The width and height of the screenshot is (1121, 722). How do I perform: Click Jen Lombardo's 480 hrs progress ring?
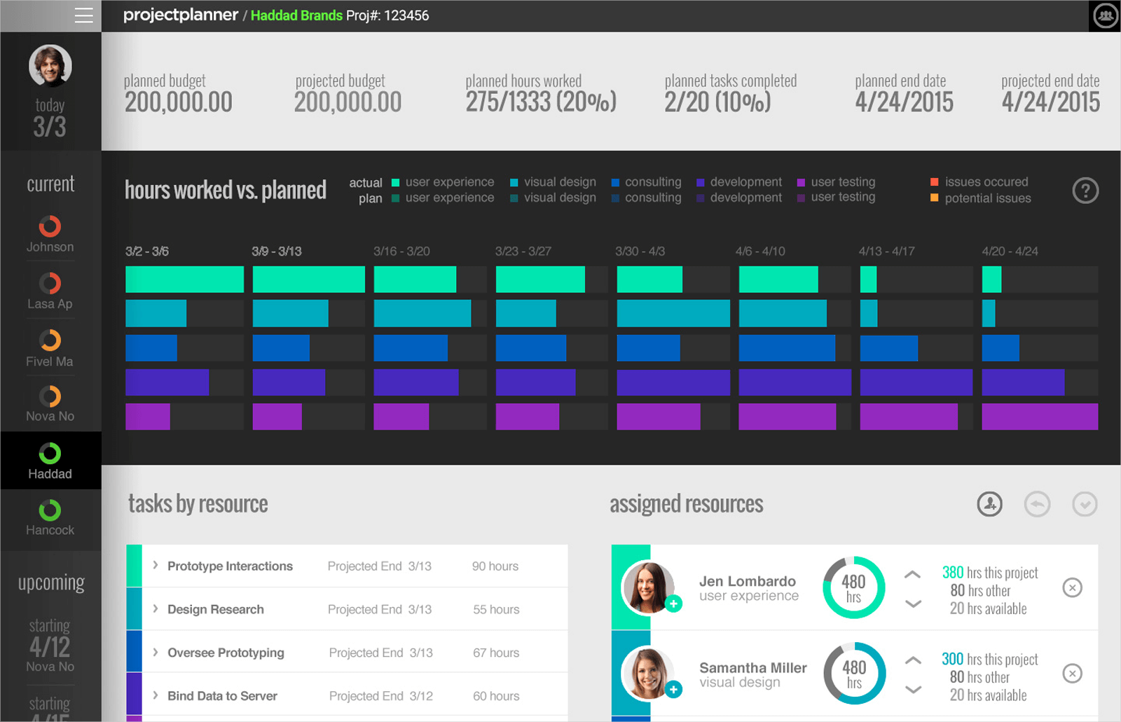pos(853,587)
